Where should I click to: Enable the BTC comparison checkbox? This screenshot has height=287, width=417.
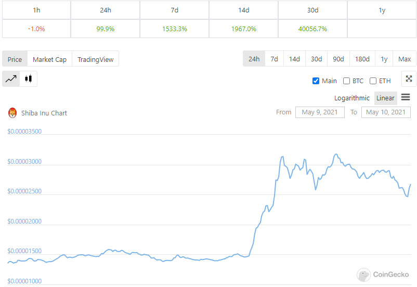pos(346,81)
